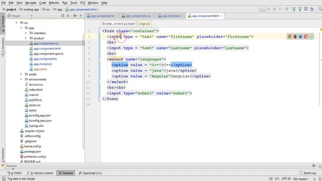Expand the members folder

pos(26,33)
